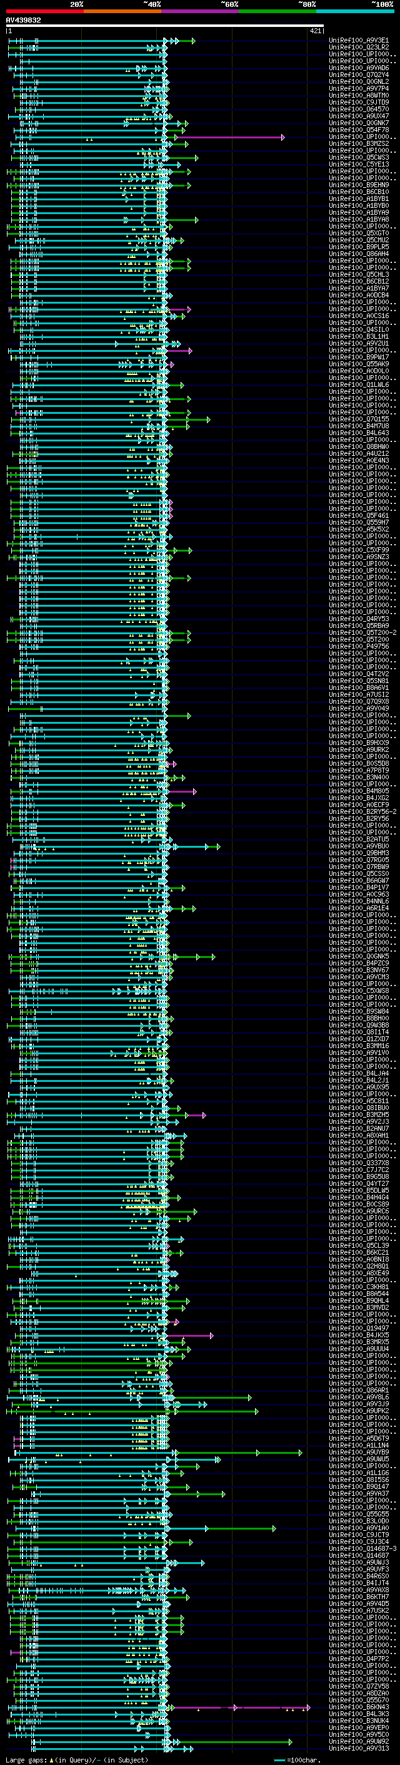Select hit UniRef100_Q5CWS3
Image resolution: width=400 pixels, height=1765 pixels.
pyautogui.click(x=359, y=158)
